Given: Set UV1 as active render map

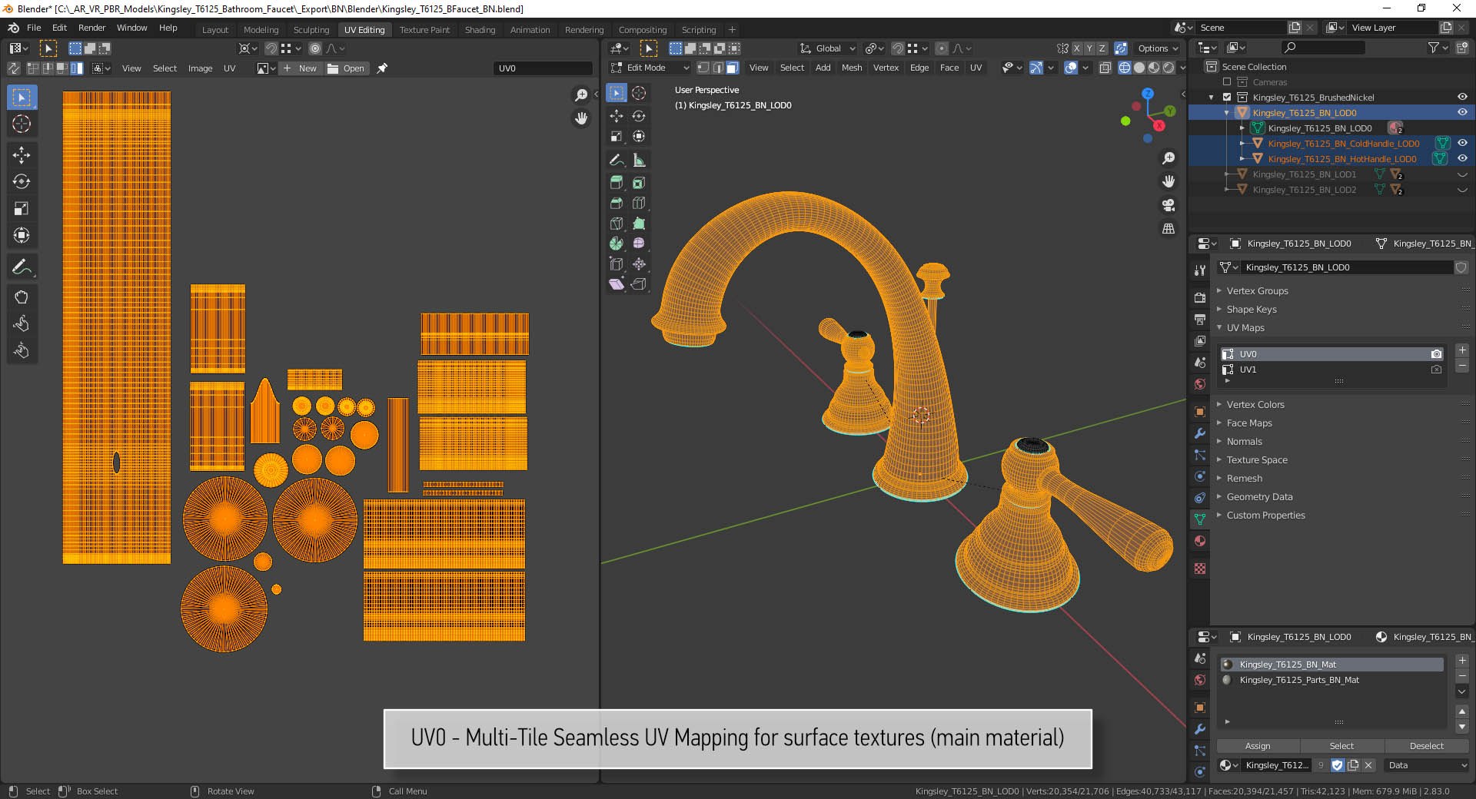Looking at the screenshot, I should [x=1436, y=370].
